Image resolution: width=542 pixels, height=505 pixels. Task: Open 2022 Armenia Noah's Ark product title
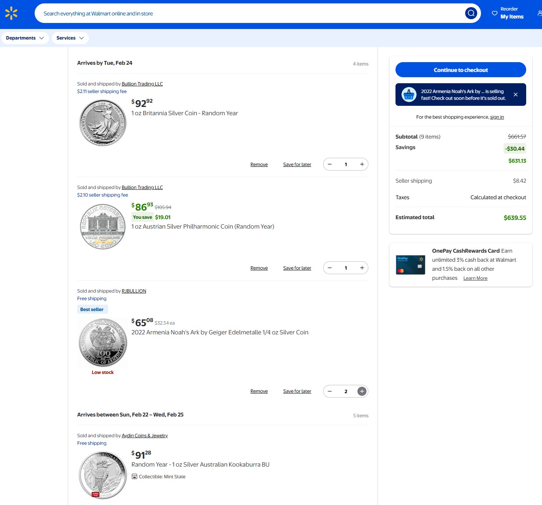tap(220, 333)
